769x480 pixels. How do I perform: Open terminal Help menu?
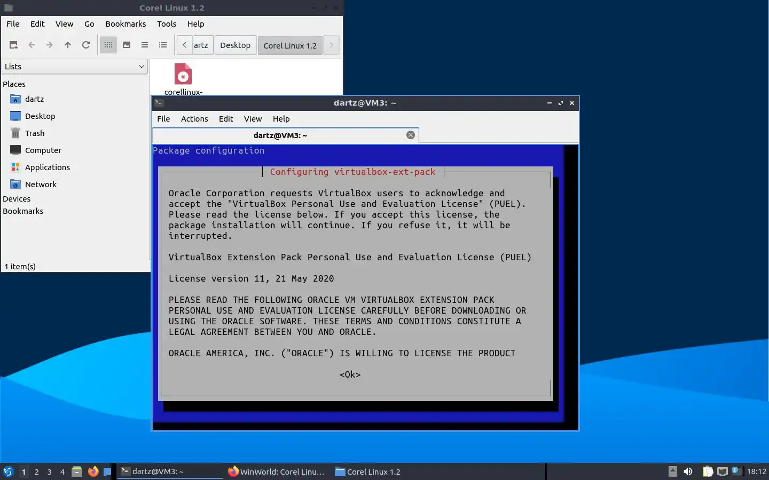(x=281, y=119)
